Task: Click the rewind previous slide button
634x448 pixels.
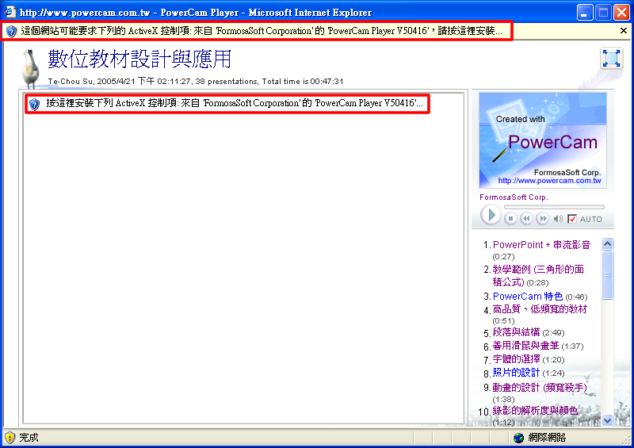Action: [x=526, y=219]
